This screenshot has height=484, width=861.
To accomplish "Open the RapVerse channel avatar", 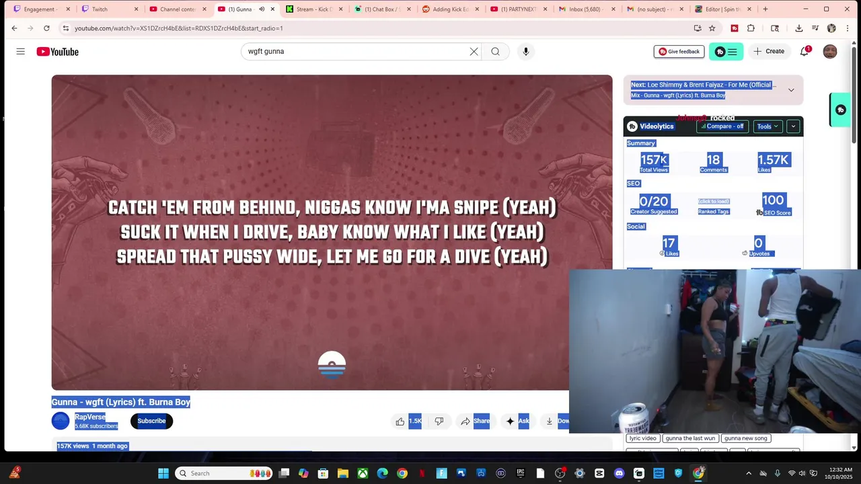I will (x=61, y=421).
